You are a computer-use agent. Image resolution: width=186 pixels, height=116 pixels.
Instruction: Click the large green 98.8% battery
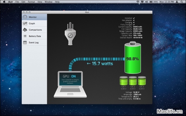[x=133, y=58]
